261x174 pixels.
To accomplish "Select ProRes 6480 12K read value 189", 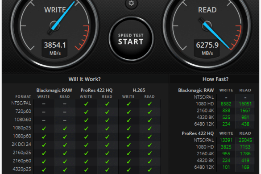I will pos(245,167).
